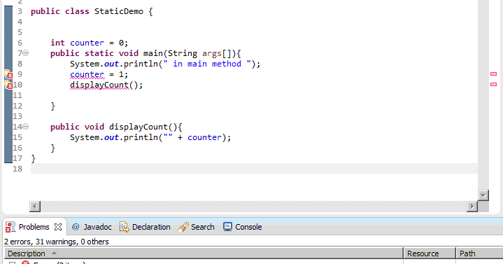Close the Problems view tab
The height and width of the screenshot is (264, 503).
[58, 227]
